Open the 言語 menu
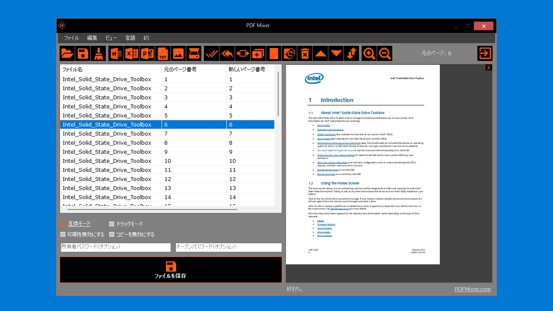 coord(130,38)
